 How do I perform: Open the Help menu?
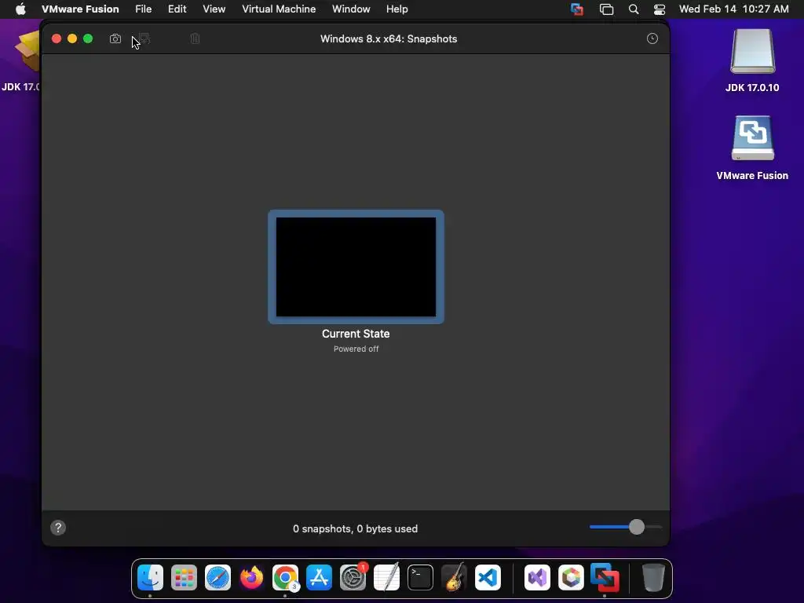tap(397, 9)
